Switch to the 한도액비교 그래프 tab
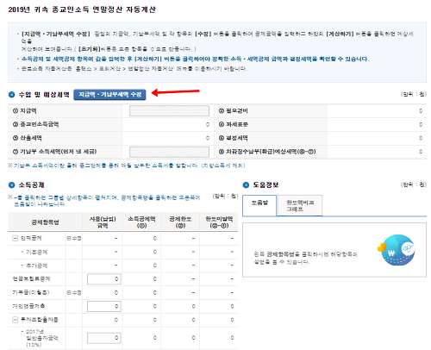 click(x=300, y=205)
